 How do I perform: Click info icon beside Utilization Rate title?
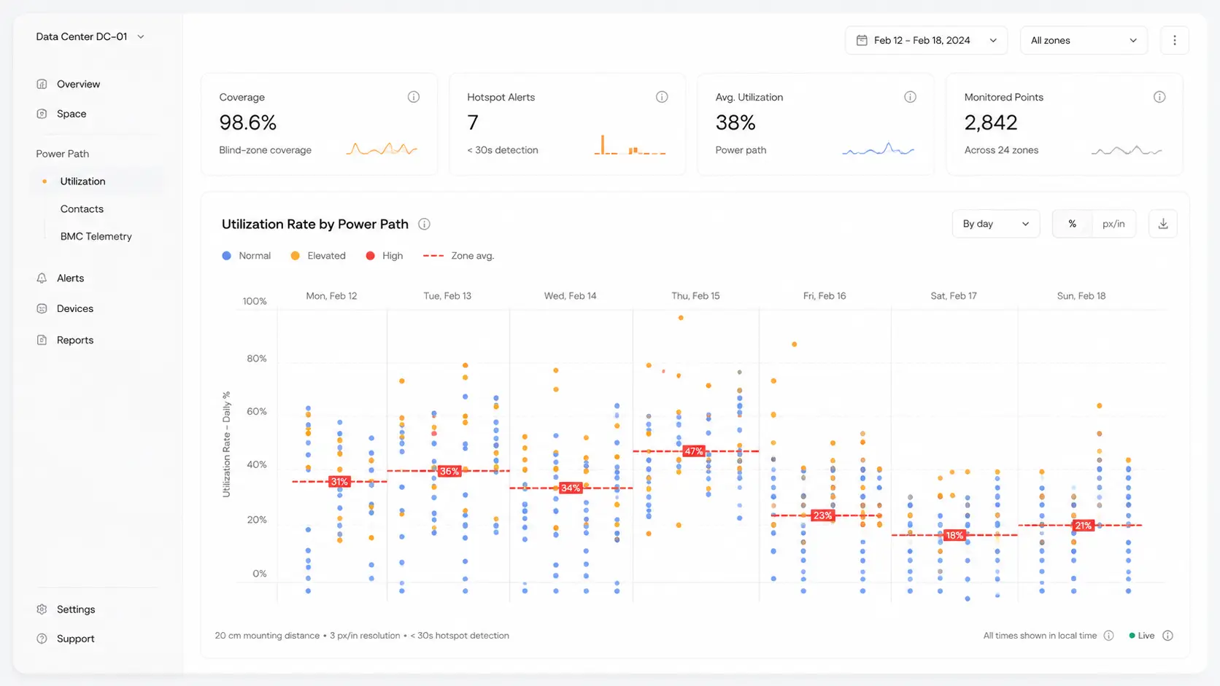[424, 224]
